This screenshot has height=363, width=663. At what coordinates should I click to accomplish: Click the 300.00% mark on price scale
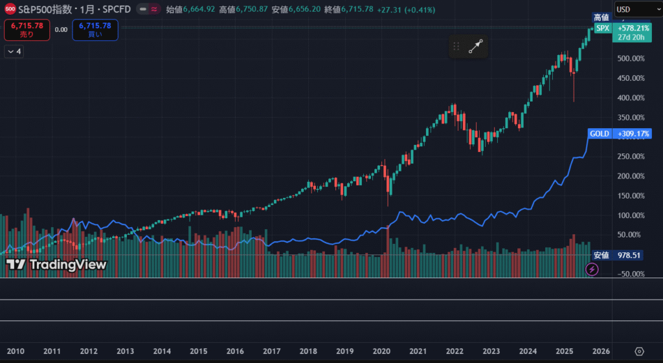(632, 137)
